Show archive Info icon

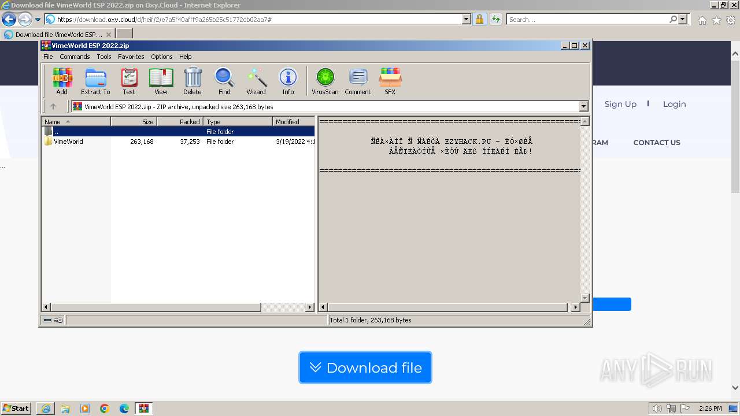(288, 81)
